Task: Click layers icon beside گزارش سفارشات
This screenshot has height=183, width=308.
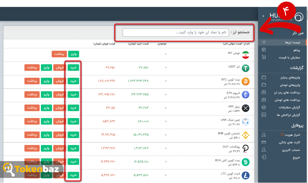Action: [264, 107]
